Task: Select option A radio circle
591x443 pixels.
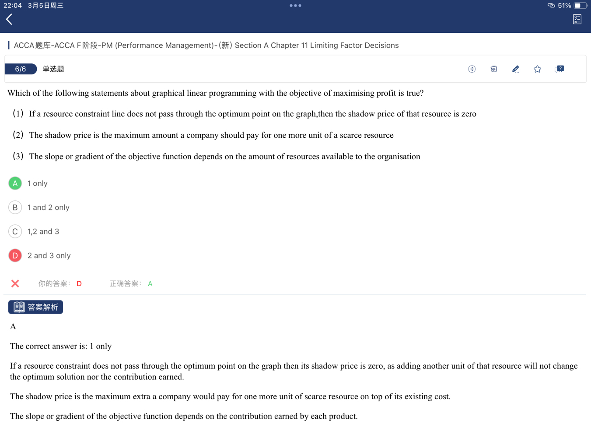Action: [15, 183]
